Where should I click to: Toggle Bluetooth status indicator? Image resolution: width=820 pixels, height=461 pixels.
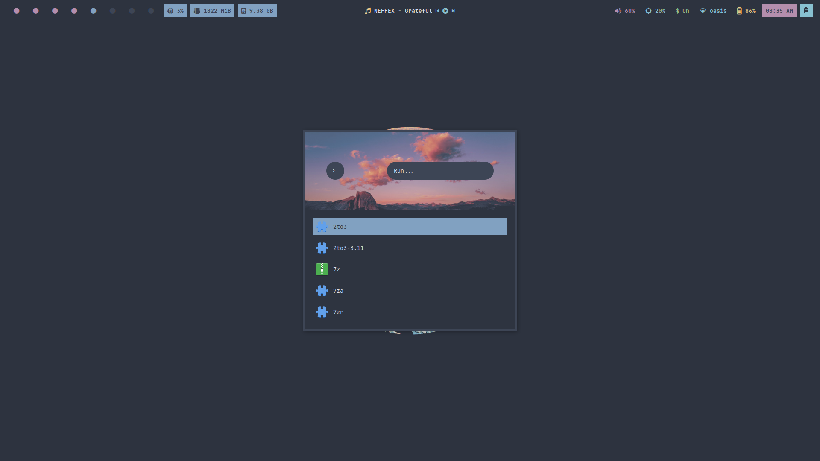point(682,11)
